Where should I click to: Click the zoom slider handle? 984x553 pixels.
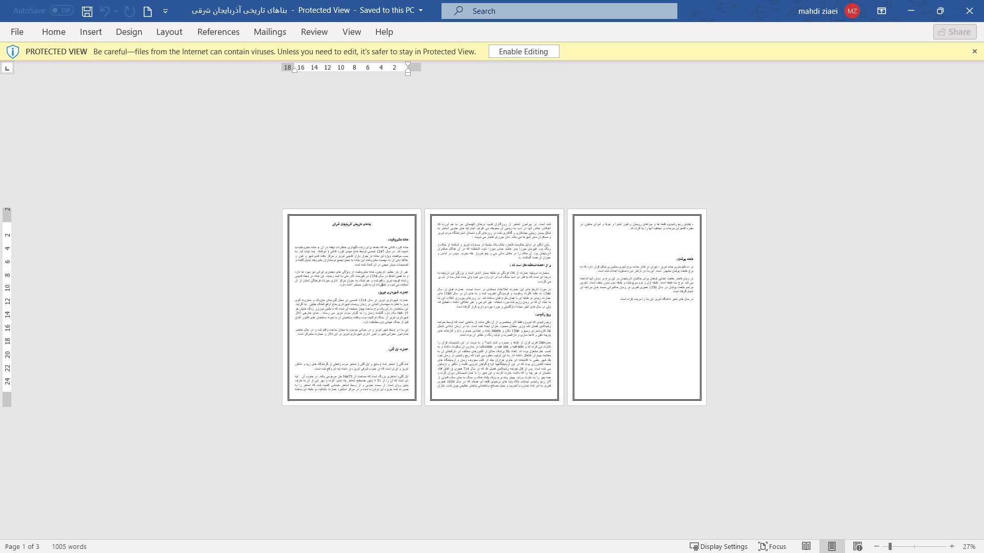pyautogui.click(x=890, y=546)
